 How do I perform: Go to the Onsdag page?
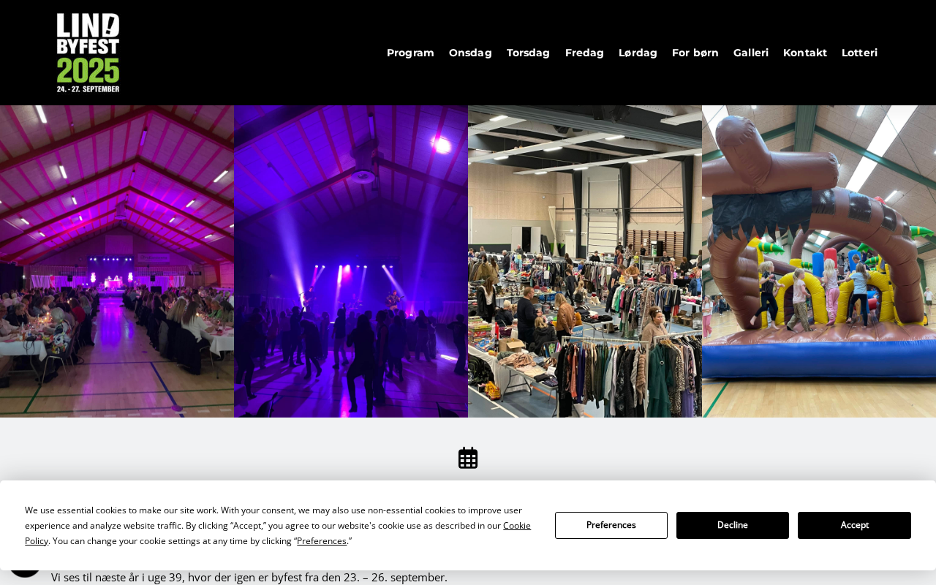click(x=470, y=53)
